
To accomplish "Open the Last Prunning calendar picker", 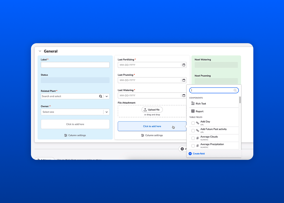I will (x=184, y=80).
